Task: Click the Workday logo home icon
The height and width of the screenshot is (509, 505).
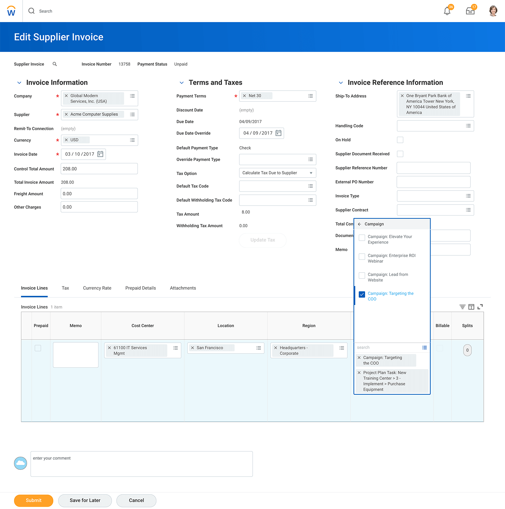Action: [x=11, y=11]
